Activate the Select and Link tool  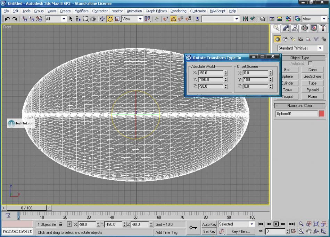(24, 19)
